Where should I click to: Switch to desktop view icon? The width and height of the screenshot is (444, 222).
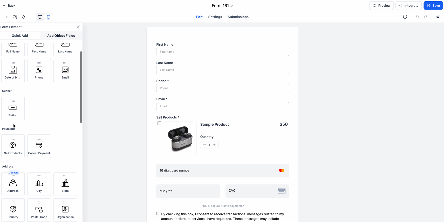pos(40,17)
